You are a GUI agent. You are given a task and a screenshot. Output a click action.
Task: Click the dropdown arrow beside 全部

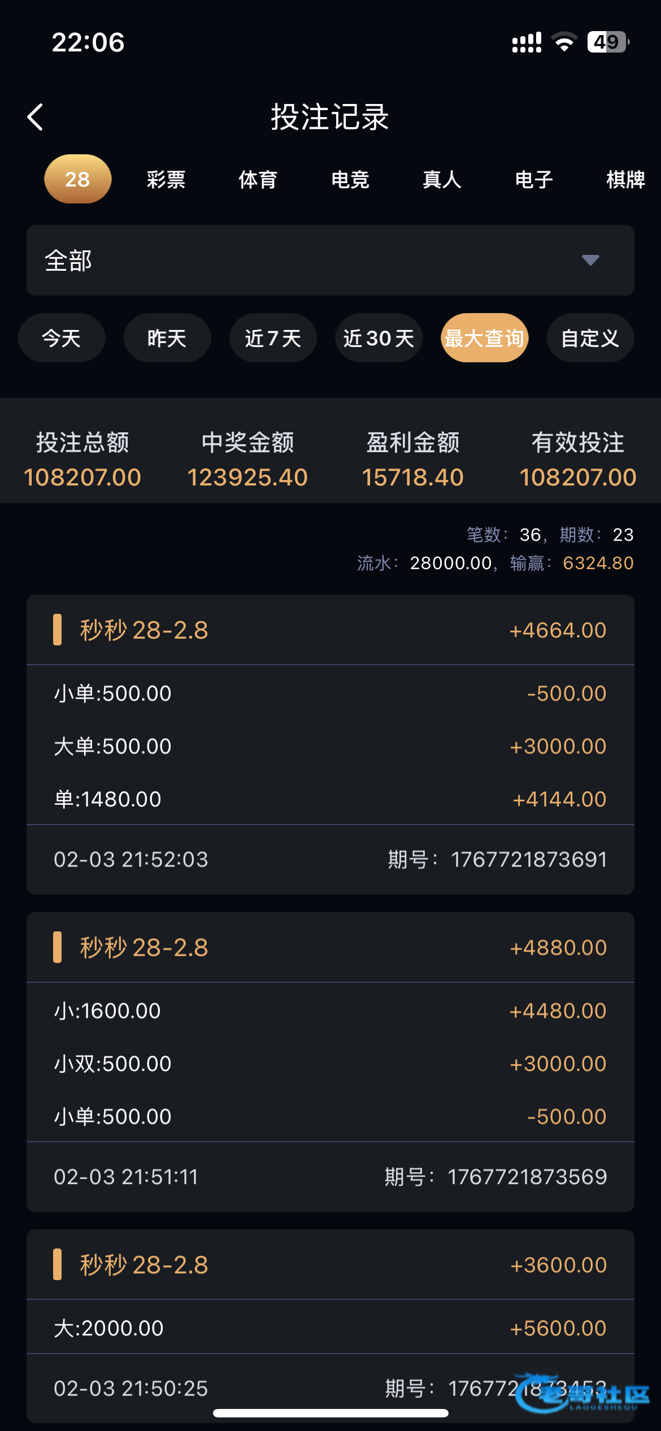tap(590, 260)
